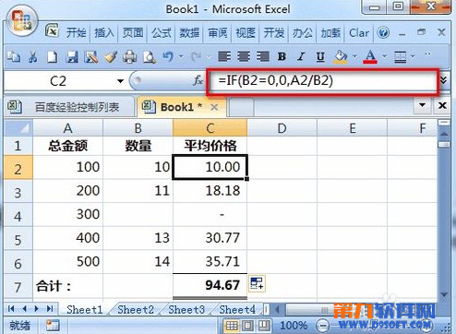Viewport: 456px width, 334px height.
Task: Click the Auto Fill Options icon
Action: [x=257, y=283]
